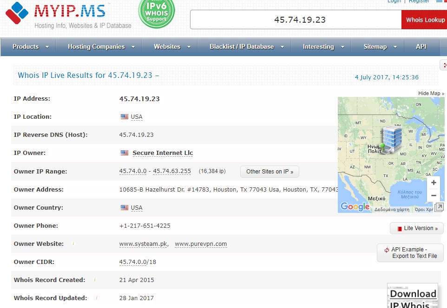Screen dimensions: 447x308
Task: Open the Blacklist / IP Database menu
Action: click(242, 47)
